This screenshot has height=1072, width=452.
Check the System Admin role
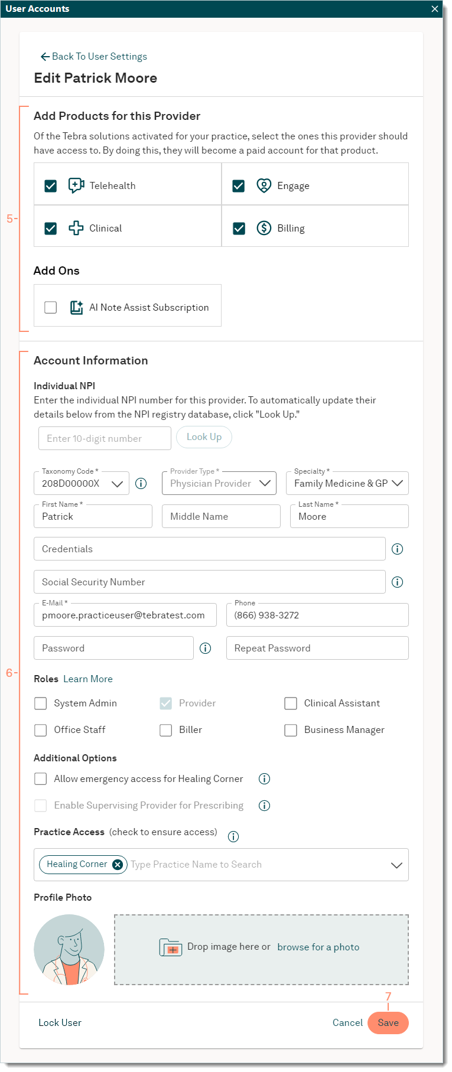[x=41, y=703]
